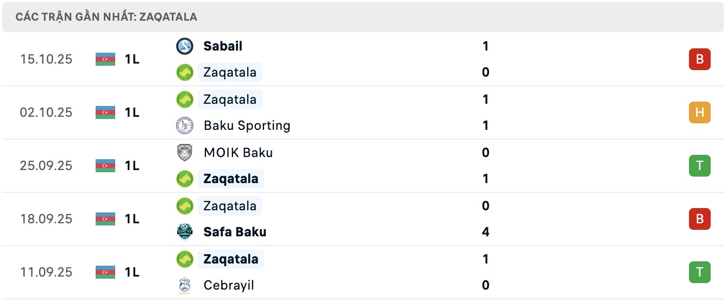
Task: Click the Baku Sporting club crest
Action: 185,126
